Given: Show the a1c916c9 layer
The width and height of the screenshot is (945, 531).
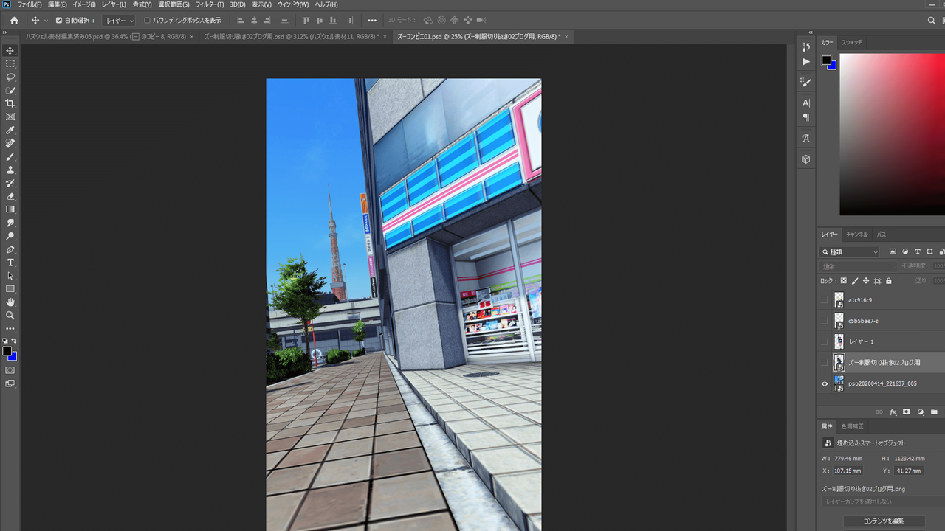Looking at the screenshot, I should click(x=825, y=300).
